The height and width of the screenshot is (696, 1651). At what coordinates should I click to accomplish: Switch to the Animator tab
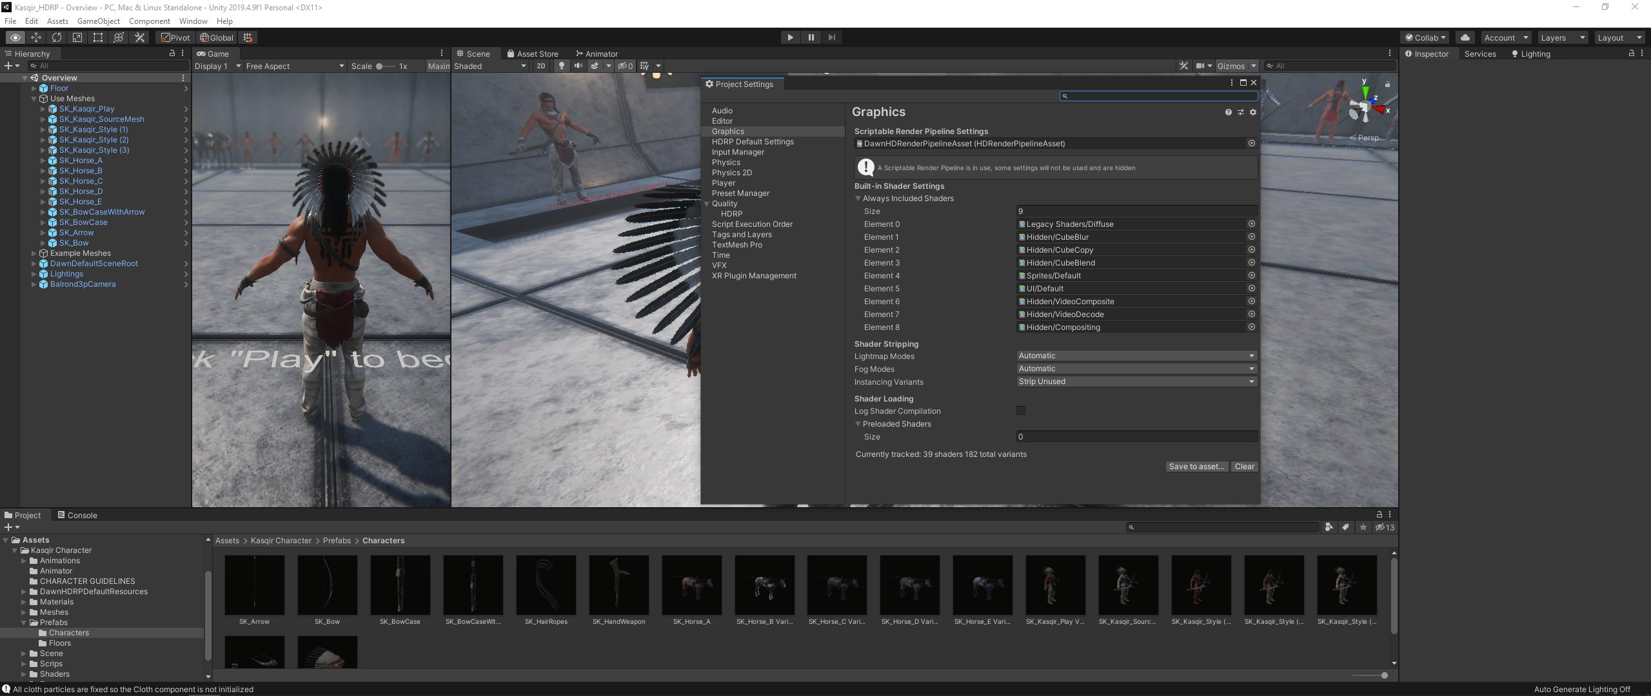597,53
